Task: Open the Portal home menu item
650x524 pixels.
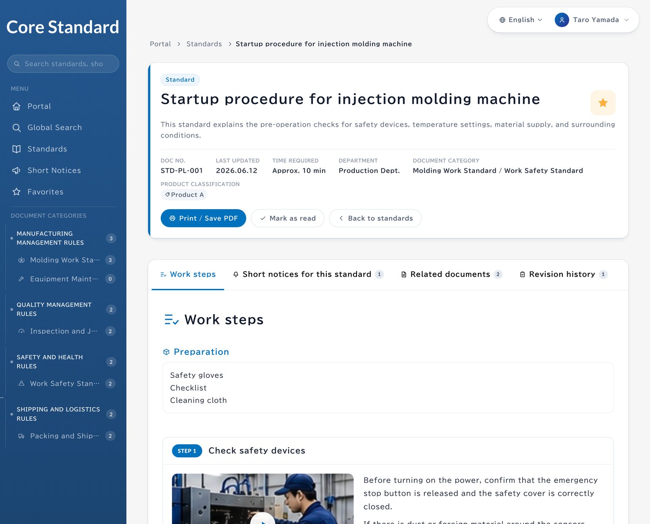Action: [x=63, y=106]
